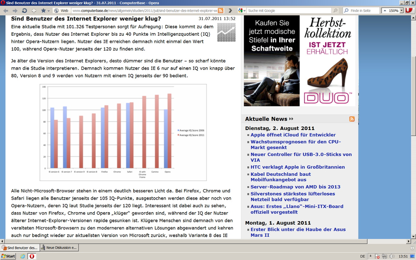The image size is (416, 260).
Task: Click the Opera logo in the title bar
Action: (3, 2)
